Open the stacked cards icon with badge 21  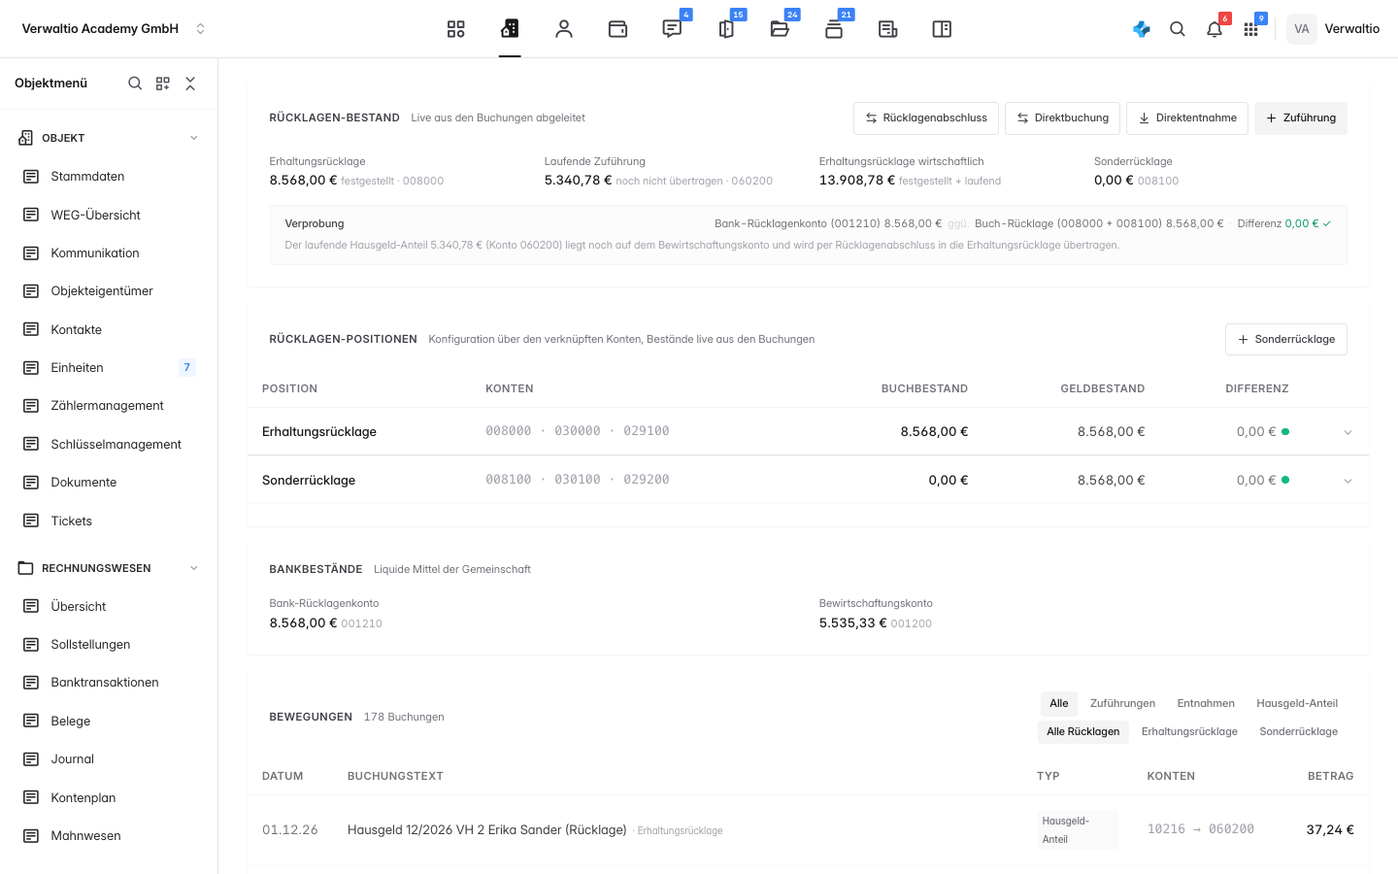coord(834,29)
